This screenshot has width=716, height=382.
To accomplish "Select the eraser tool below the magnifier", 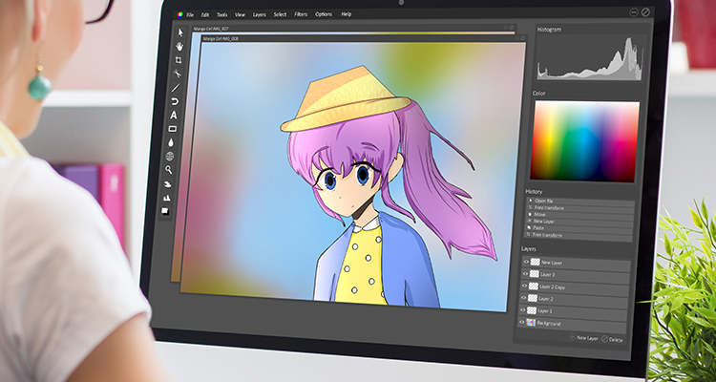I will click(168, 184).
